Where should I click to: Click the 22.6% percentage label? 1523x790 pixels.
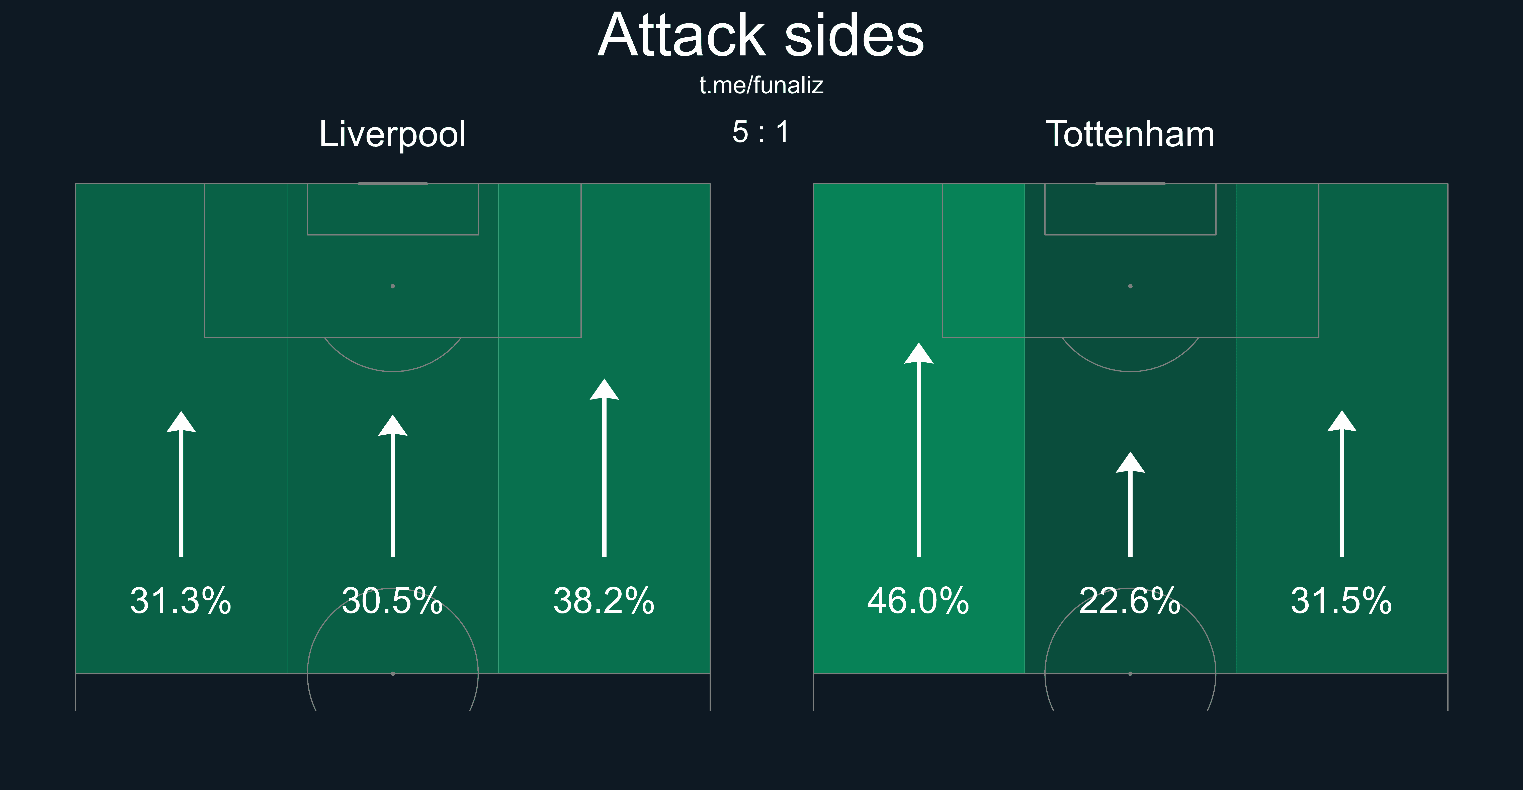1130,601
